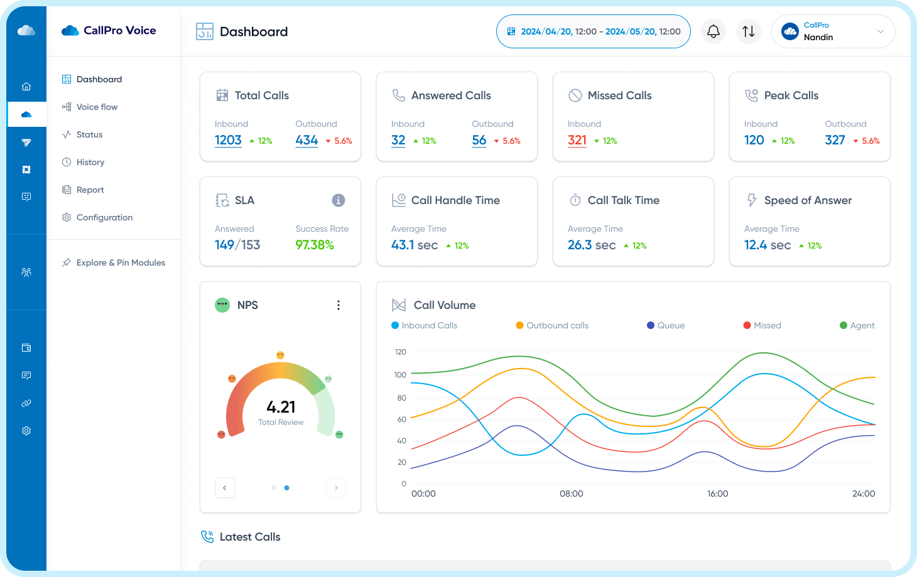Open Configuration in sidebar
Viewport: 917px width, 577px height.
(x=97, y=217)
